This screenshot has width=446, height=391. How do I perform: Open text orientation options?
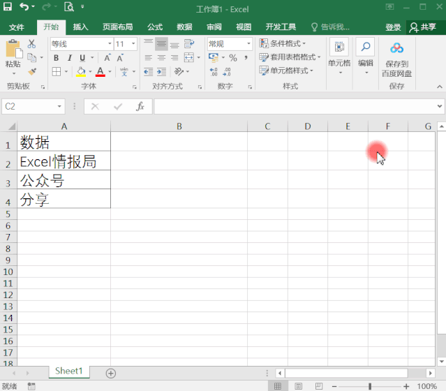point(179,71)
